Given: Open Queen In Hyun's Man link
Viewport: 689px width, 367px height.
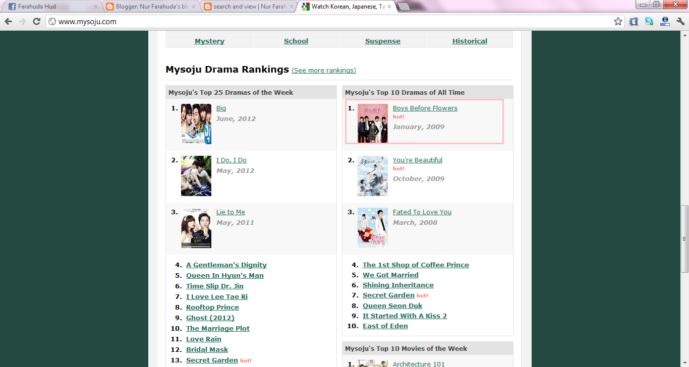Looking at the screenshot, I should [225, 276].
